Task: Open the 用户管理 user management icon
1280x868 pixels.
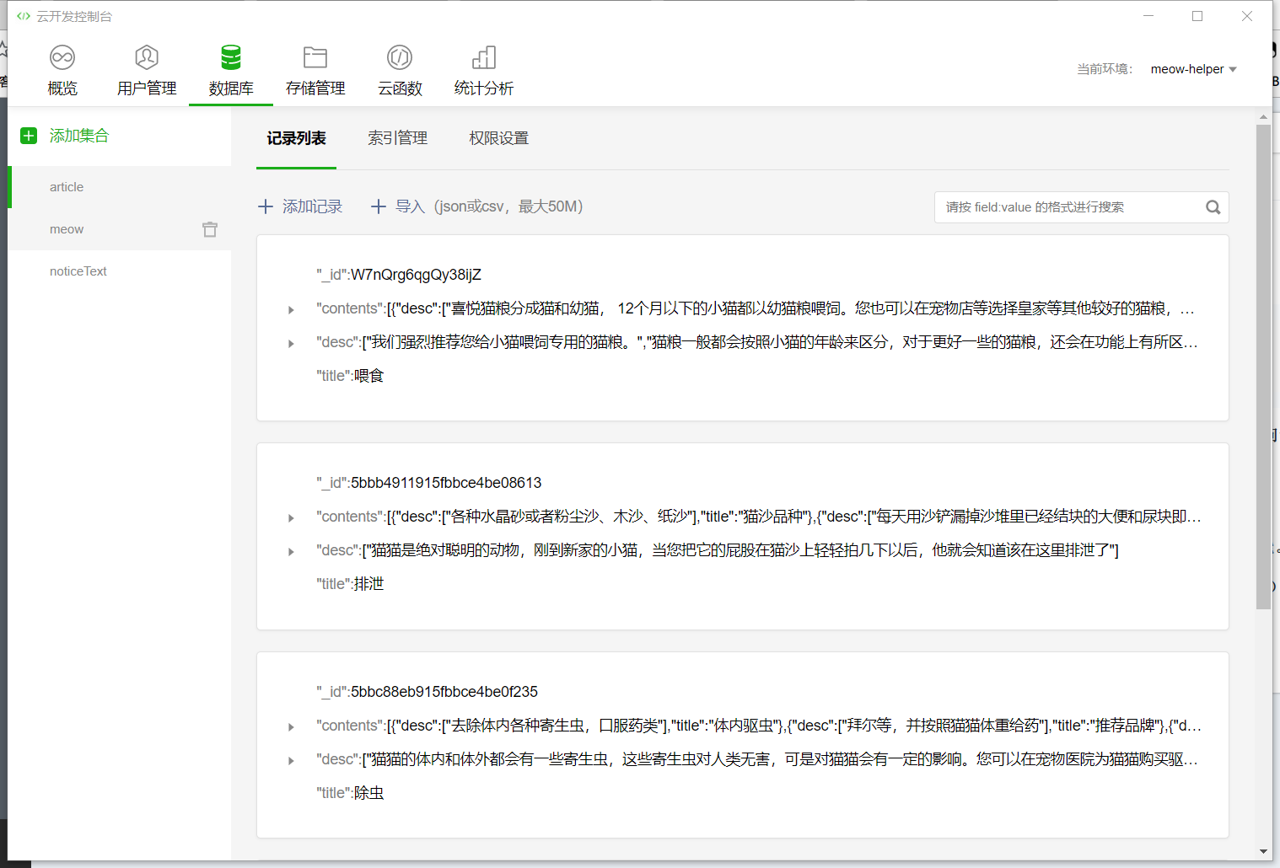Action: 147,57
